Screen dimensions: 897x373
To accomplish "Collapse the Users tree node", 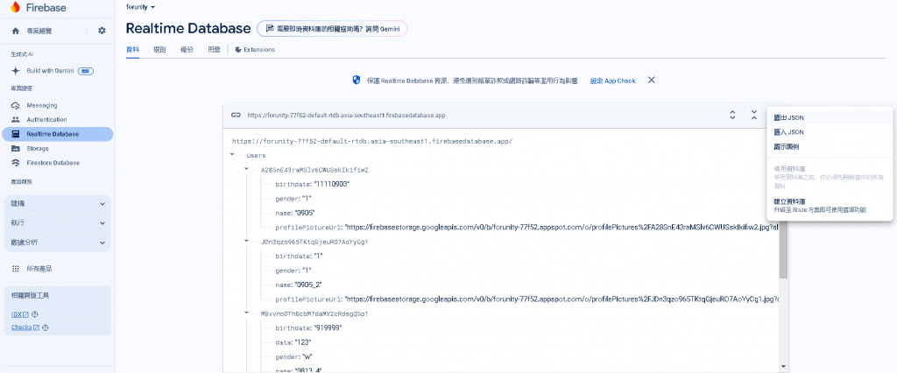I will tap(231, 154).
